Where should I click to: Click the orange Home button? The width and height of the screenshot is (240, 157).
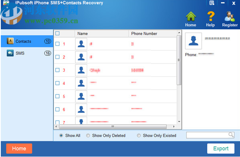(x=19, y=149)
